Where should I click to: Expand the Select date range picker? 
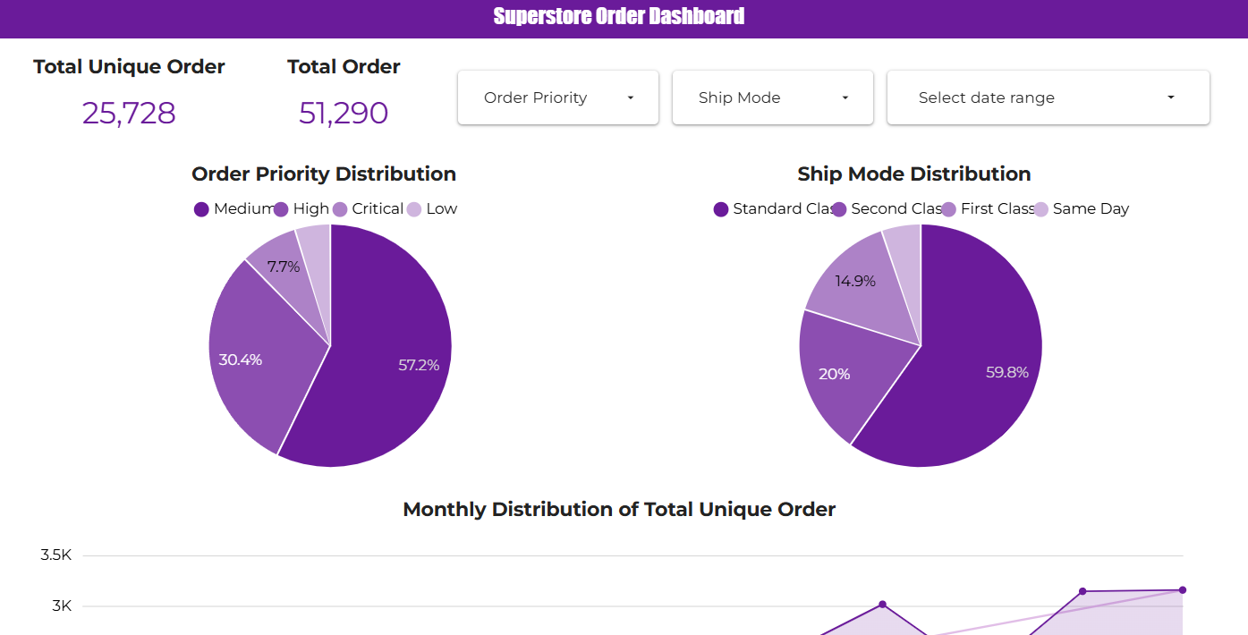[x=1047, y=97]
